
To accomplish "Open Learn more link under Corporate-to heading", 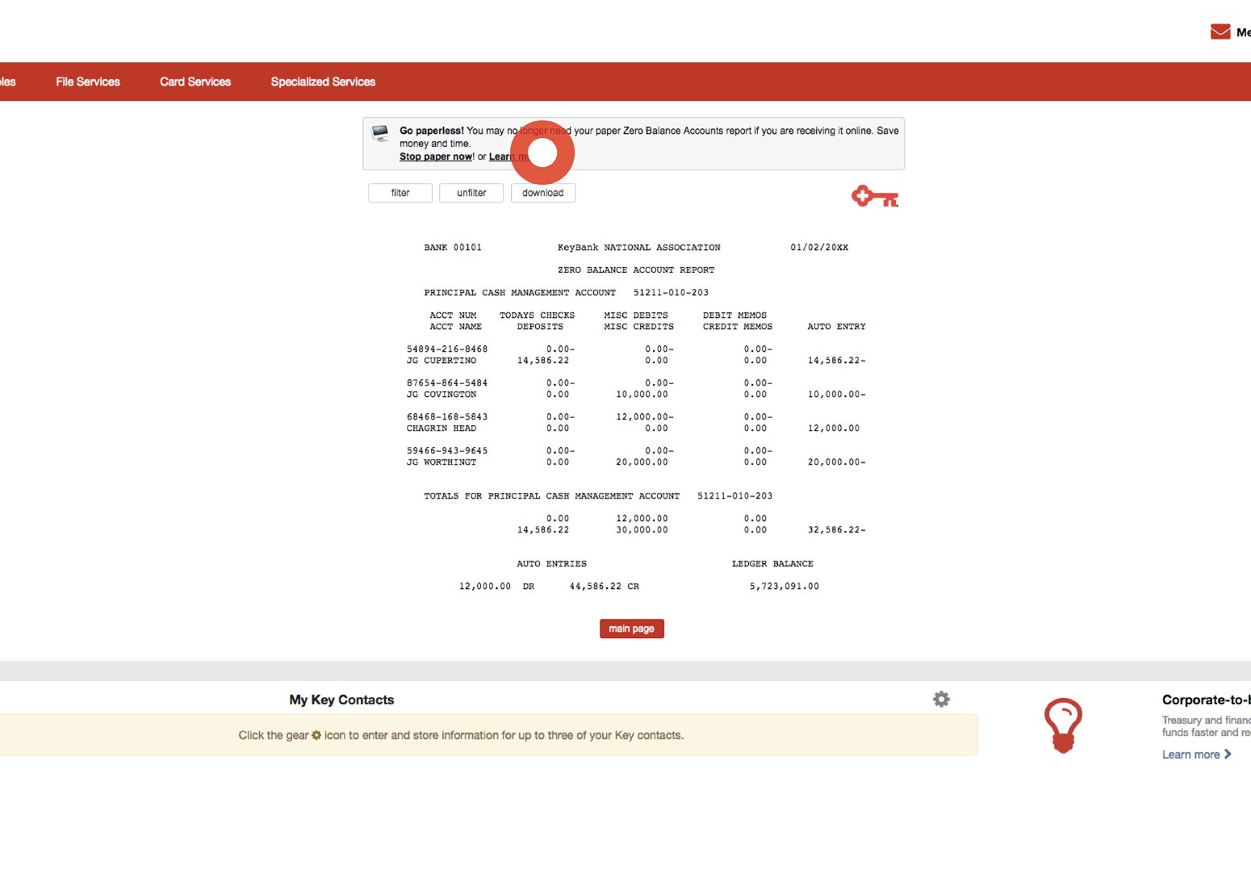I will point(1190,754).
